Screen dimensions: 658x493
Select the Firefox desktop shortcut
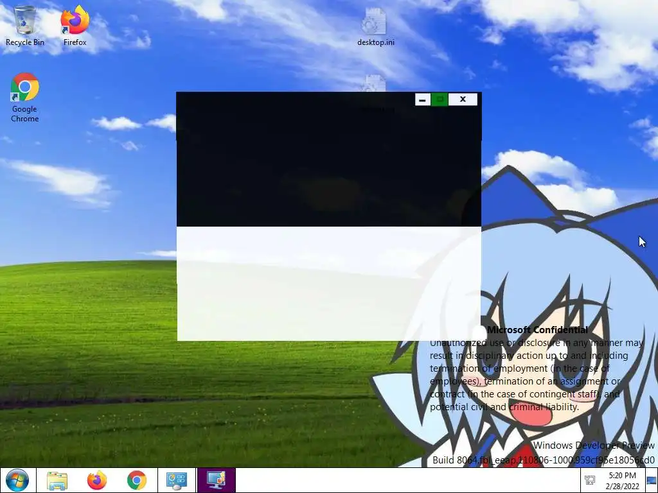(75, 26)
